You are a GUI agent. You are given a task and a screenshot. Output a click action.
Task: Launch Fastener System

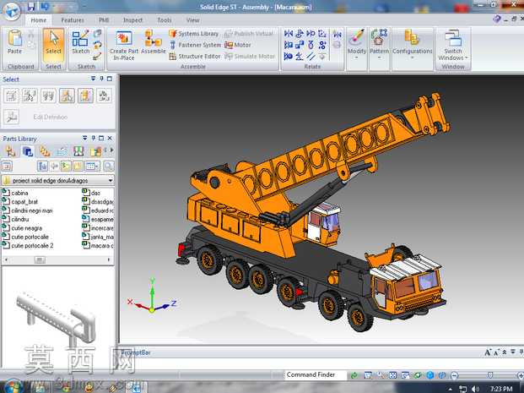[196, 45]
